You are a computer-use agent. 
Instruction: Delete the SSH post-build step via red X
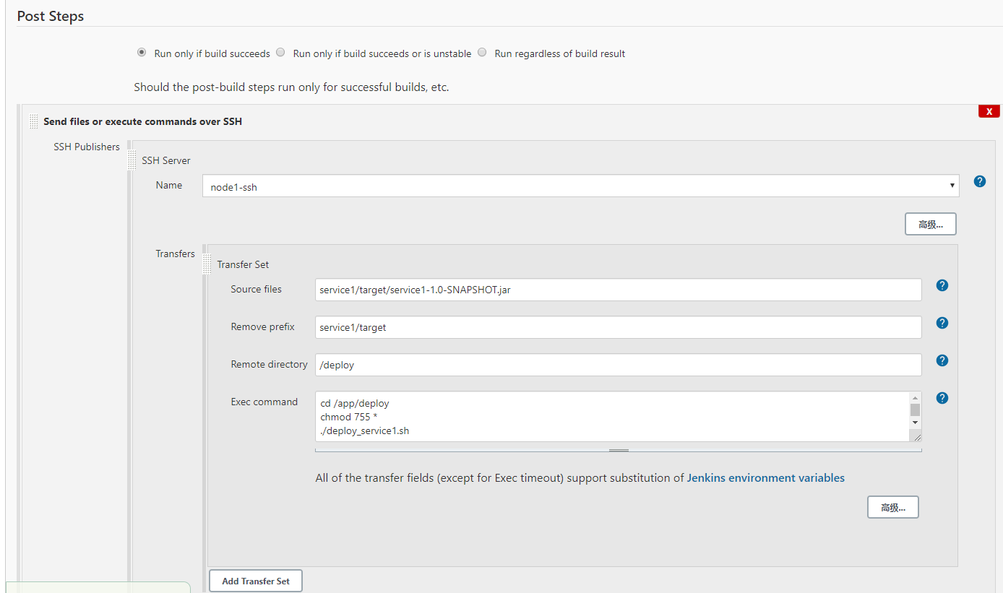989,111
